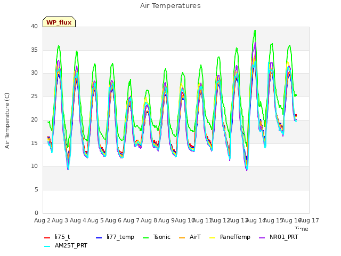Click the cyan AM25T_PRT legend swatch
The height and width of the screenshot is (256, 341).
coord(47,246)
